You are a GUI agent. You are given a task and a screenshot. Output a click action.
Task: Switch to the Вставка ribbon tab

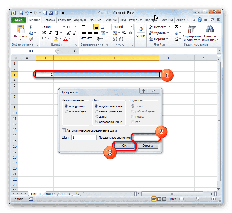tap(49, 20)
